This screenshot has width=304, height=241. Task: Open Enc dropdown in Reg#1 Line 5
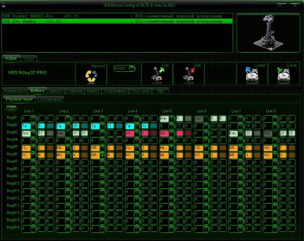(172, 118)
